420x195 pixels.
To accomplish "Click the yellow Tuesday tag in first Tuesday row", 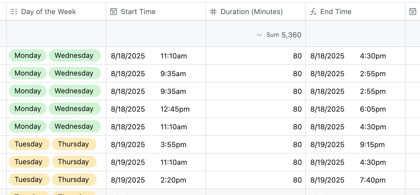I will click(x=29, y=144).
